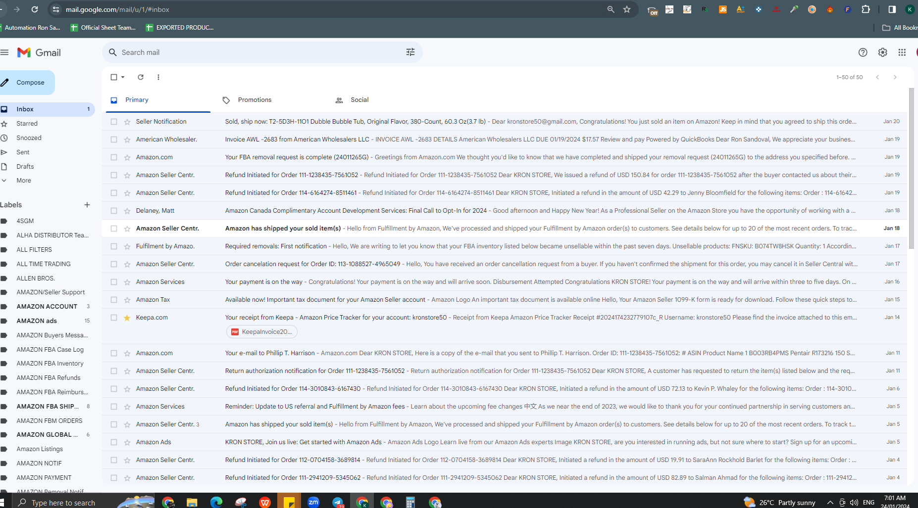
Task: Open File Explorer from the taskbar
Action: [x=192, y=502]
